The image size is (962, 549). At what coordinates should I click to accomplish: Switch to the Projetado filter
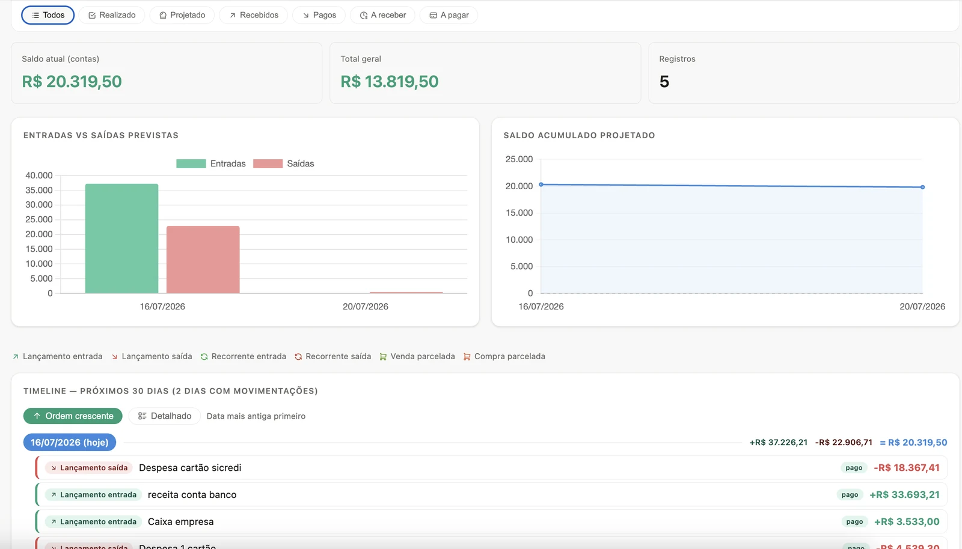[x=182, y=15]
